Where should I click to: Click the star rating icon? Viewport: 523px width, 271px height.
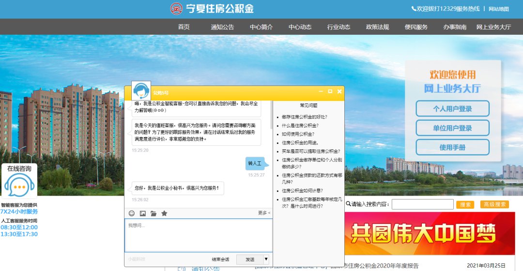[x=164, y=213]
